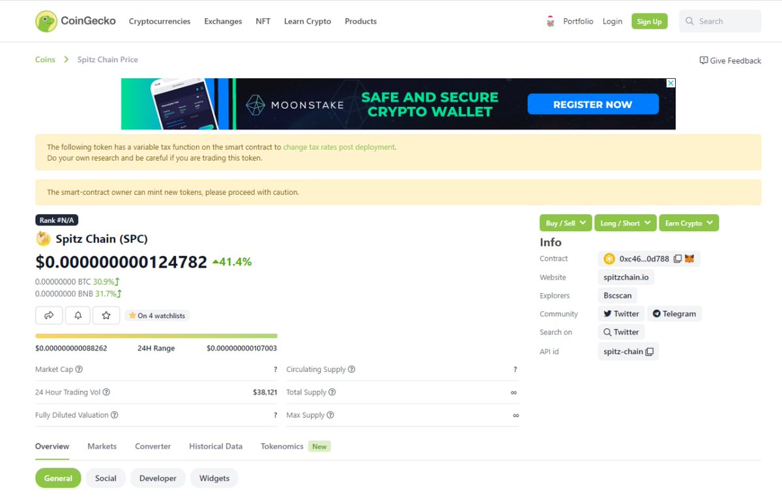This screenshot has height=497, width=782.
Task: Select the General pill button
Action: click(x=58, y=478)
